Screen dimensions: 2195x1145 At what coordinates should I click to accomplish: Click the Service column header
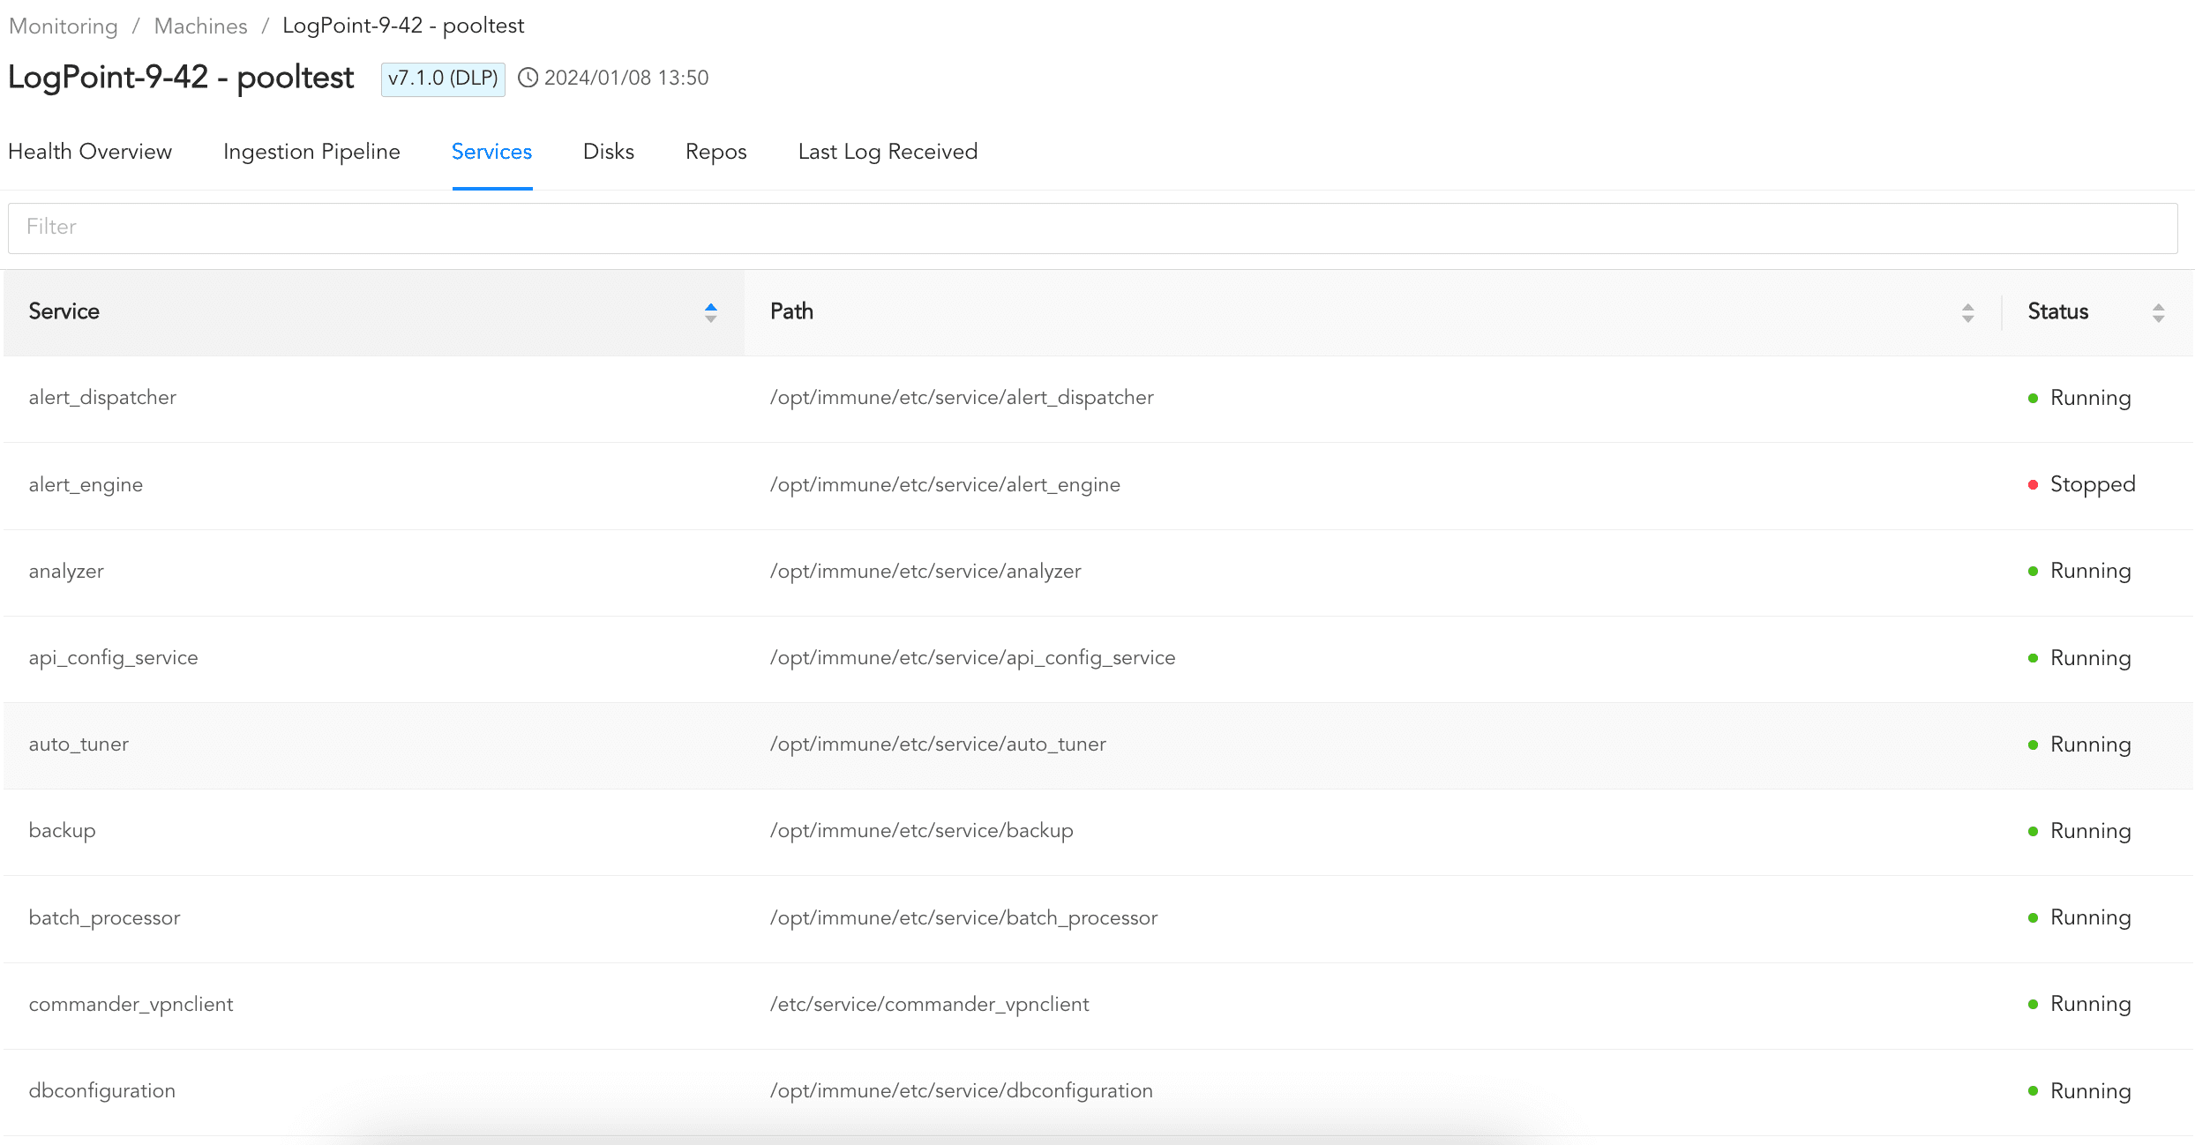[x=64, y=311]
